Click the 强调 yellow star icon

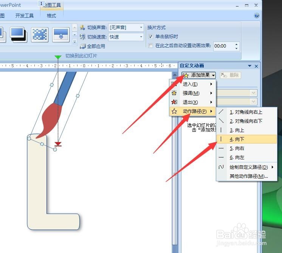pyautogui.click(x=174, y=93)
